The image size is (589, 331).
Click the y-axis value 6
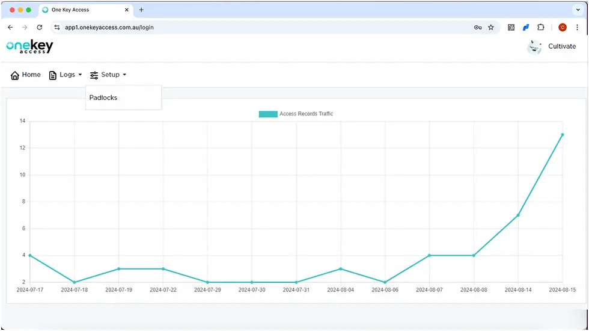point(23,229)
